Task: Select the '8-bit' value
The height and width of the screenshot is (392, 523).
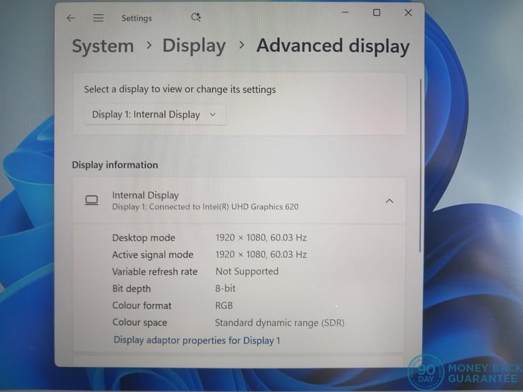Action: (x=225, y=289)
